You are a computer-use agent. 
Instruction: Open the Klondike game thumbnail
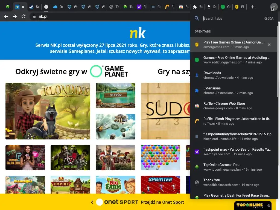coord(48,111)
